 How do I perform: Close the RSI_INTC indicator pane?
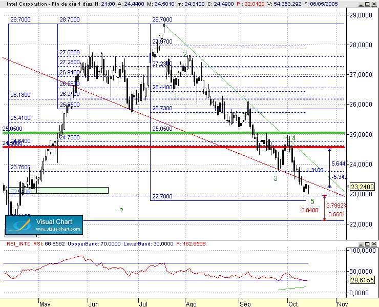point(373,244)
